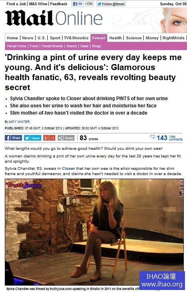
Task: Open the TV&Showbiz tab
Action: [76, 38]
